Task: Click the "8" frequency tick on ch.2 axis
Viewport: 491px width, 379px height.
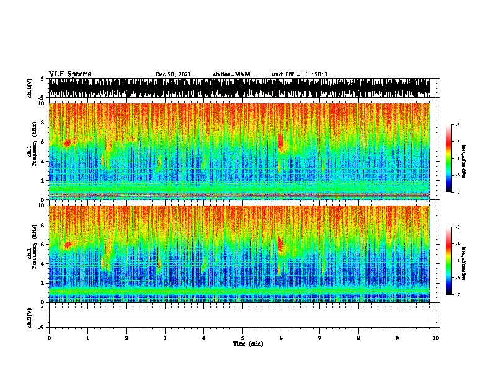Action: click(43, 225)
